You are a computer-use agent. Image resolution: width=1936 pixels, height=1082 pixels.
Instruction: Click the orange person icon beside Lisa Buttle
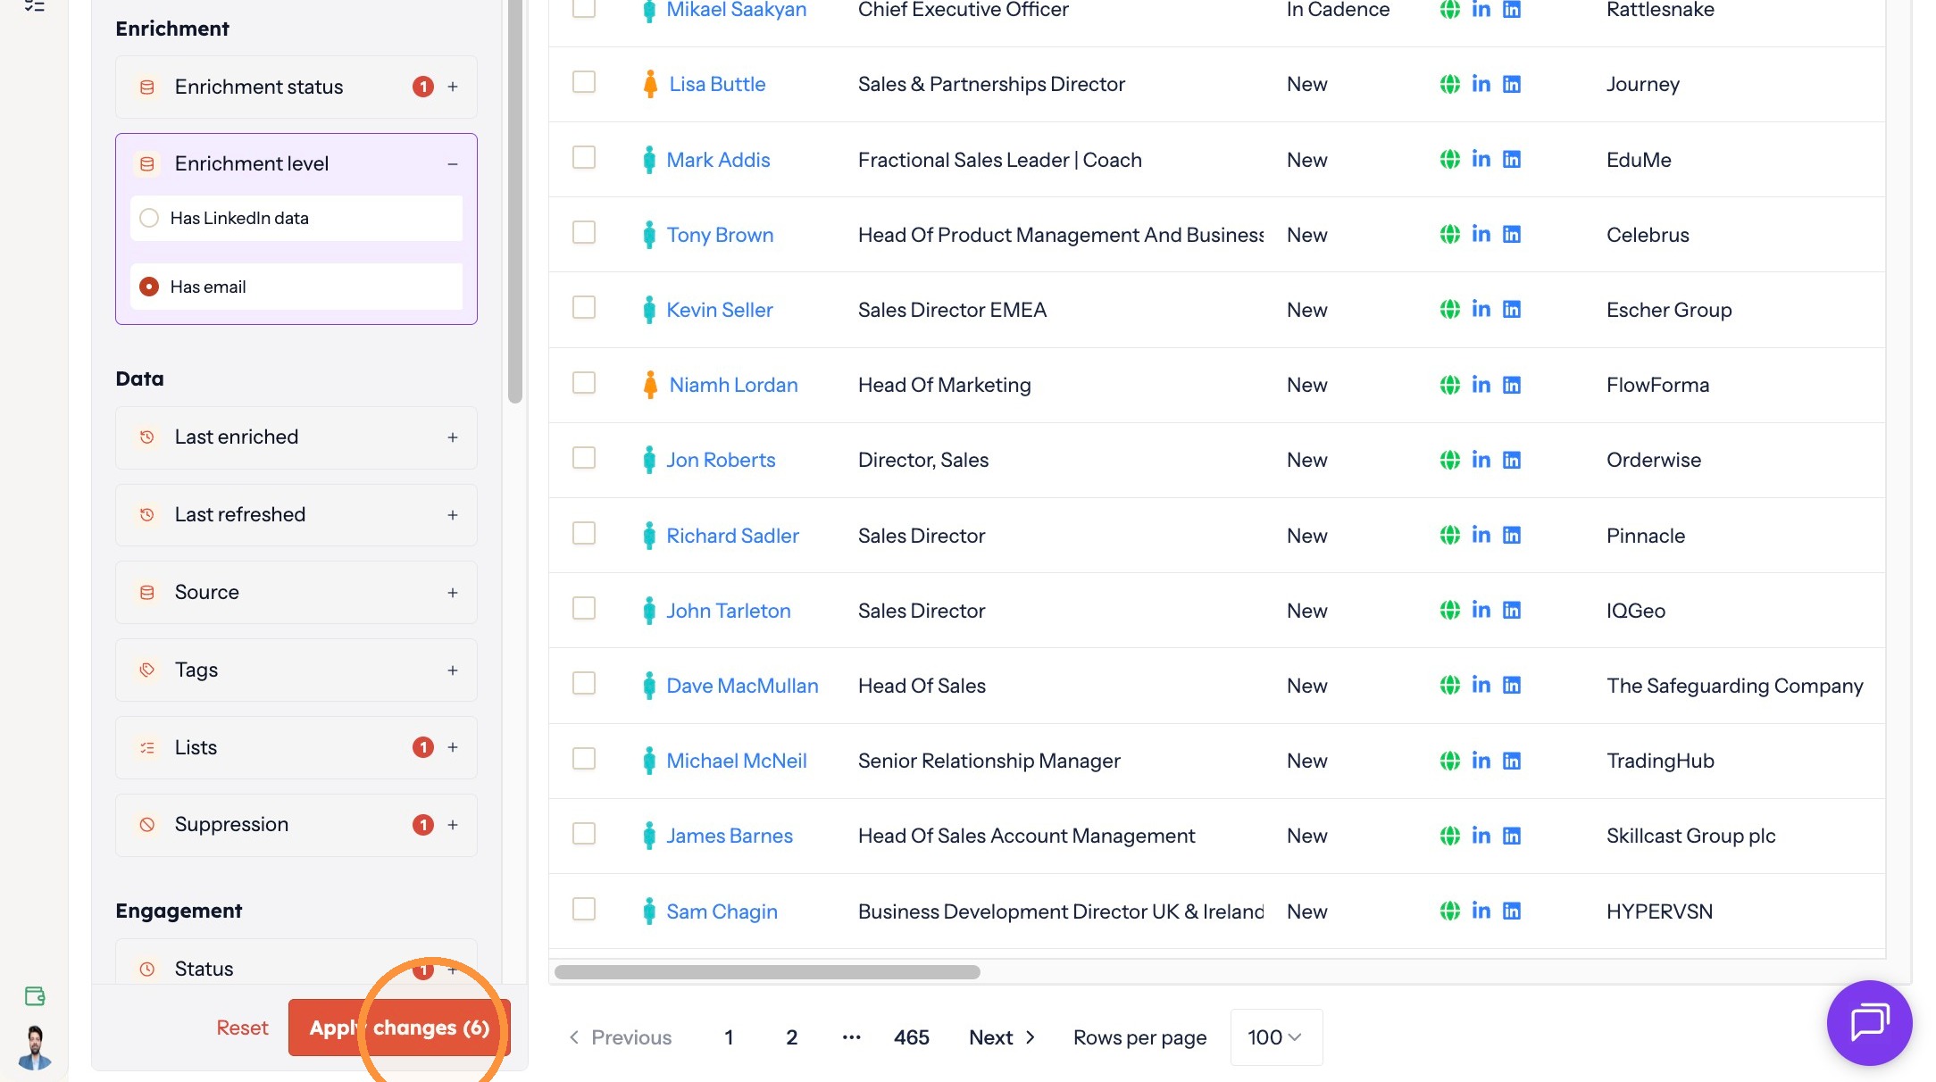click(x=650, y=84)
